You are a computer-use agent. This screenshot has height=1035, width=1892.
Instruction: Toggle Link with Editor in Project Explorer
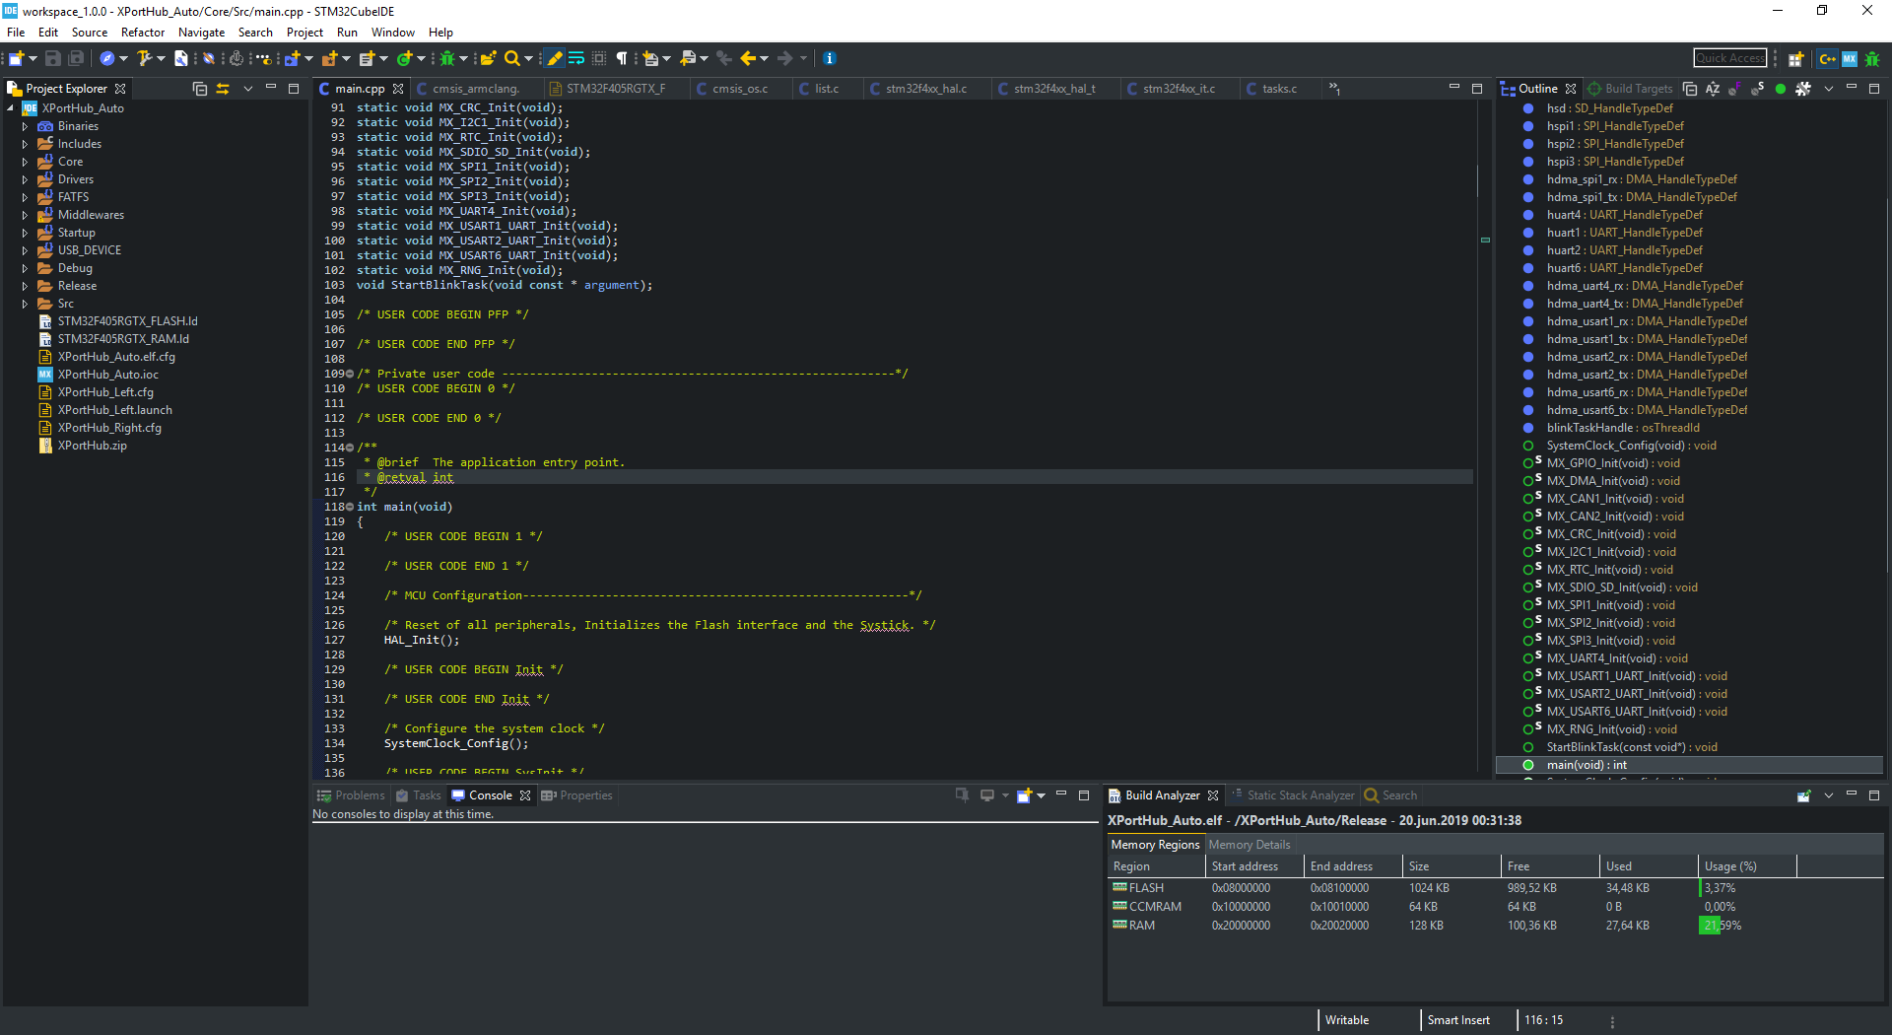click(224, 89)
